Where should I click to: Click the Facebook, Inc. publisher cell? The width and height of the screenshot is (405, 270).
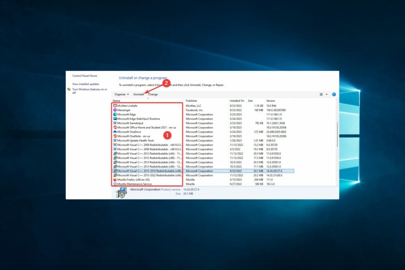[x=194, y=110]
